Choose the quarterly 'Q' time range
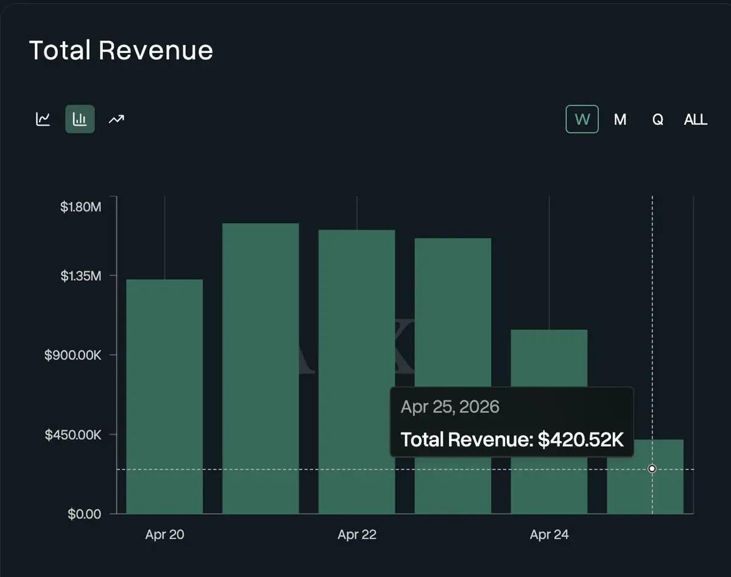The image size is (731, 577). tap(657, 119)
